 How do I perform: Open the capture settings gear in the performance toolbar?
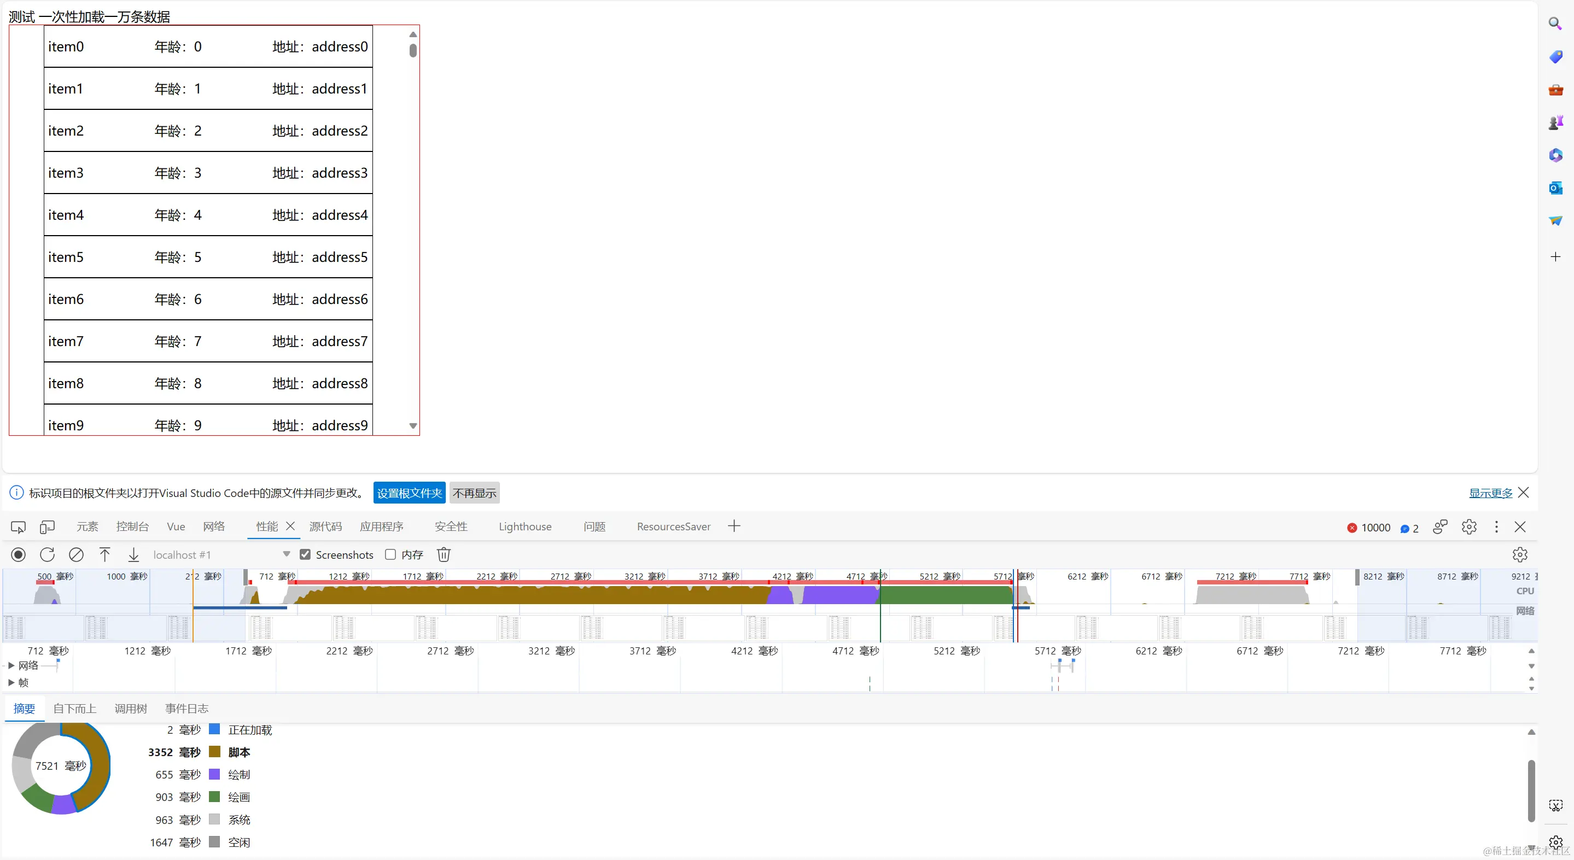1520,554
